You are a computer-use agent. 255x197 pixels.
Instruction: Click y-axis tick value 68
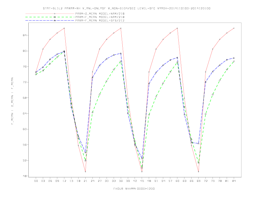24,98
